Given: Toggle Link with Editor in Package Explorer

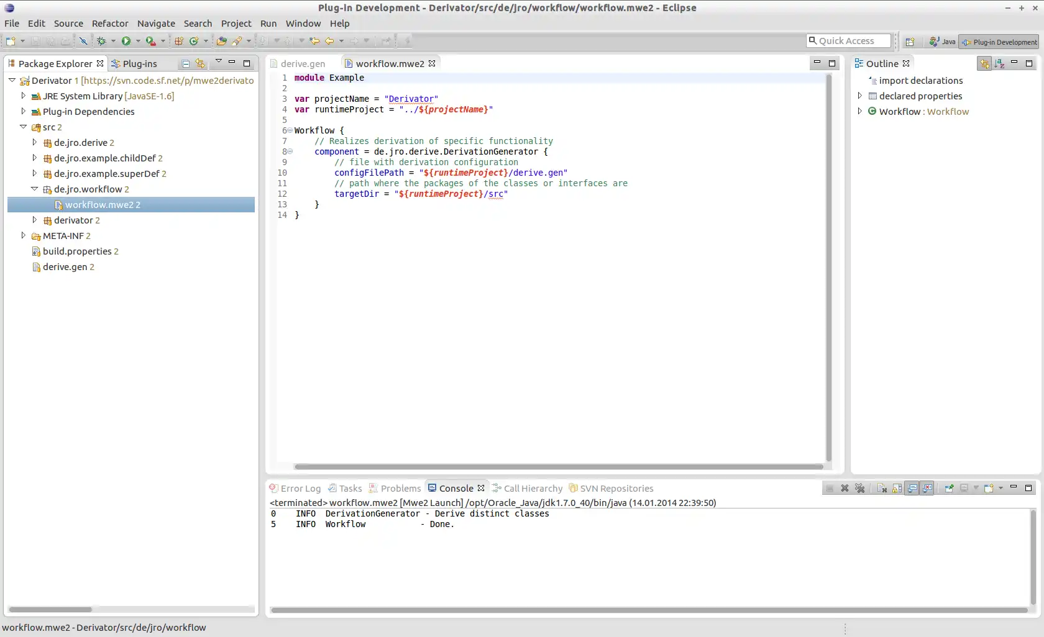Looking at the screenshot, I should coord(200,63).
